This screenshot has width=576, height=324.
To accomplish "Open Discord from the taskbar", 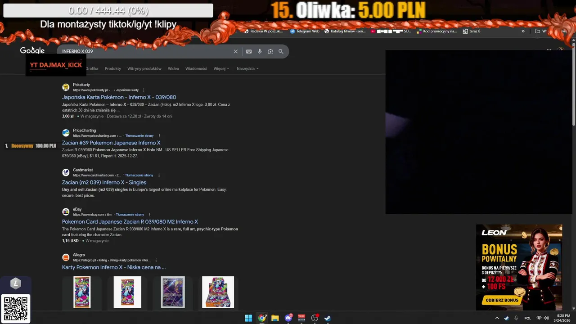I will [288, 318].
